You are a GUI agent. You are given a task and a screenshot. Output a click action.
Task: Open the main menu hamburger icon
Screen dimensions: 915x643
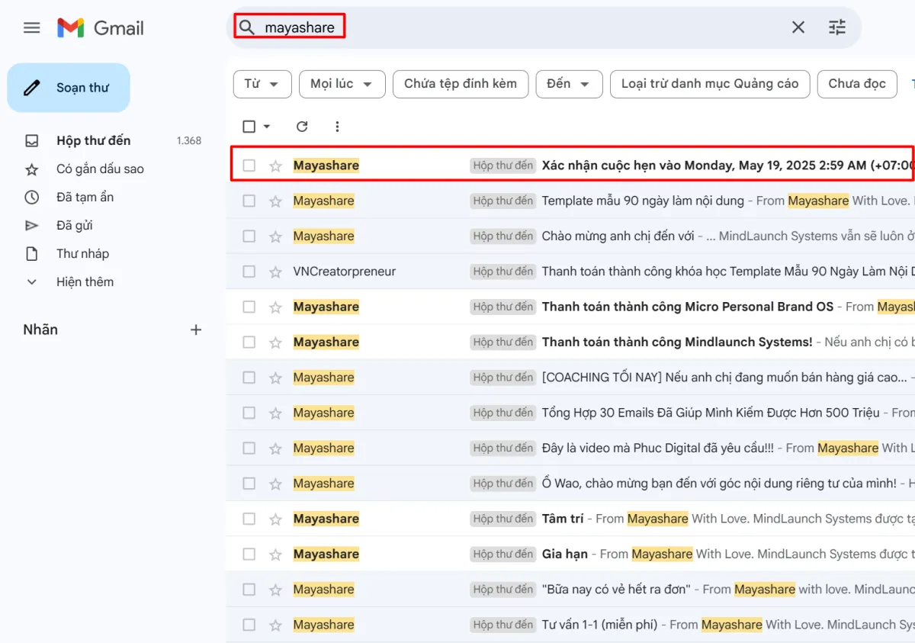pyautogui.click(x=31, y=28)
